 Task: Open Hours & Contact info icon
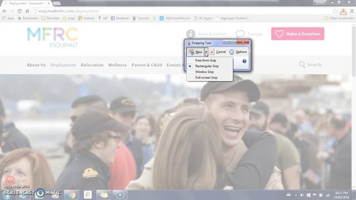click(191, 34)
